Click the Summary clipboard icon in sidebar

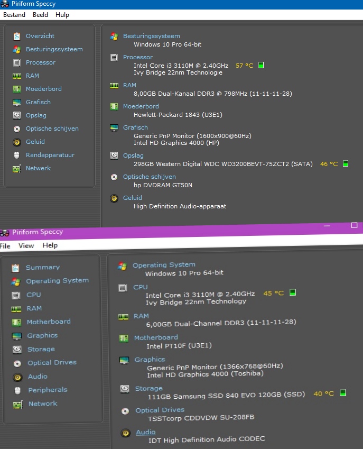pyautogui.click(x=15, y=268)
